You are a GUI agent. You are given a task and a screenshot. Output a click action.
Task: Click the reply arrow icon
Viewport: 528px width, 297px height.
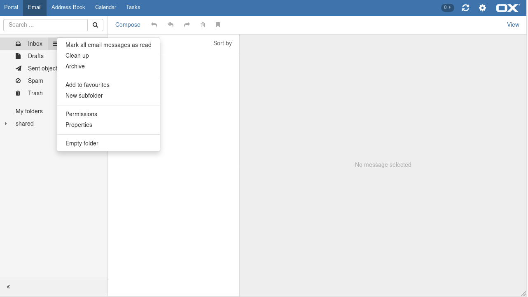click(154, 25)
